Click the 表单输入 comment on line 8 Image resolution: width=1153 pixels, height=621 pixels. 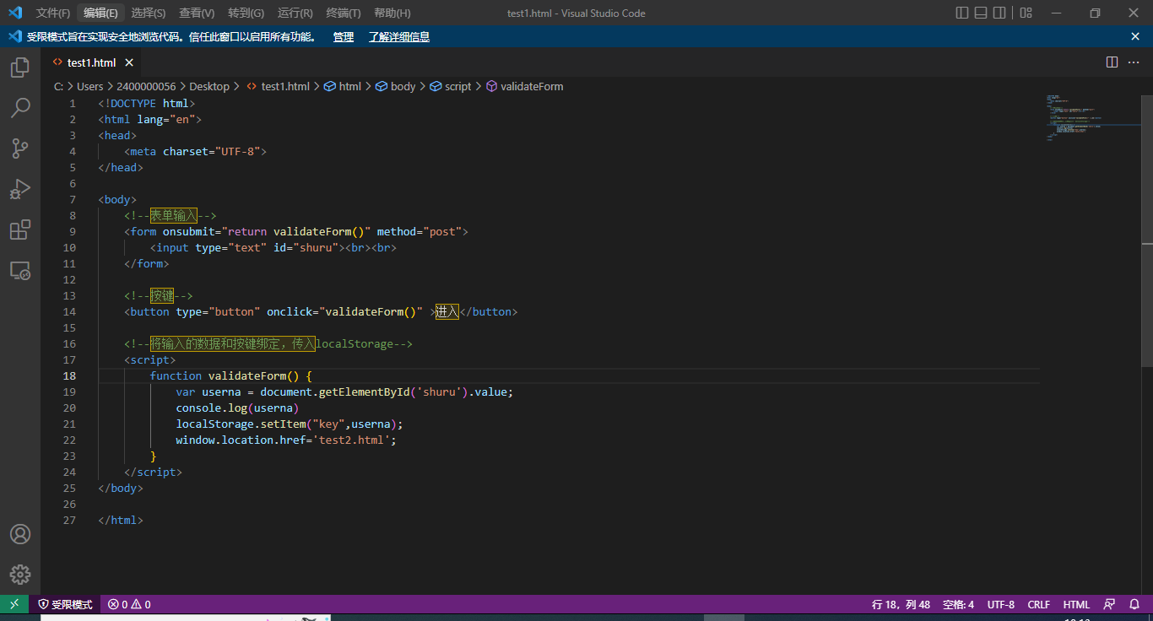point(174,215)
